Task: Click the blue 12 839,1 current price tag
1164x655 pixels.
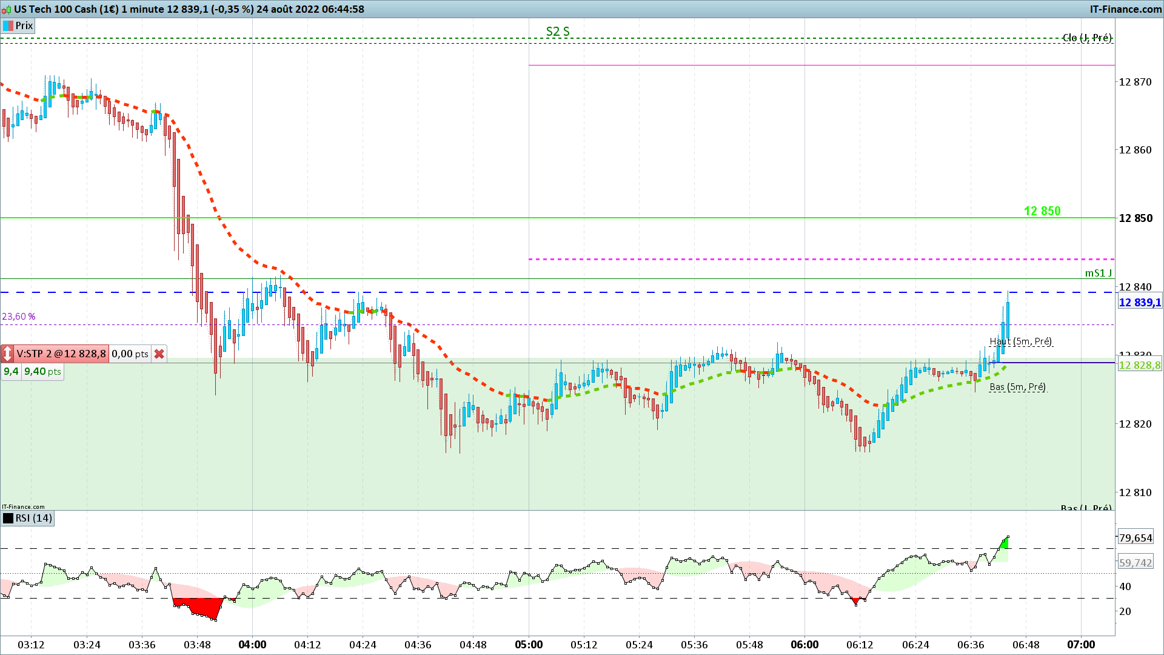Action: tap(1139, 303)
